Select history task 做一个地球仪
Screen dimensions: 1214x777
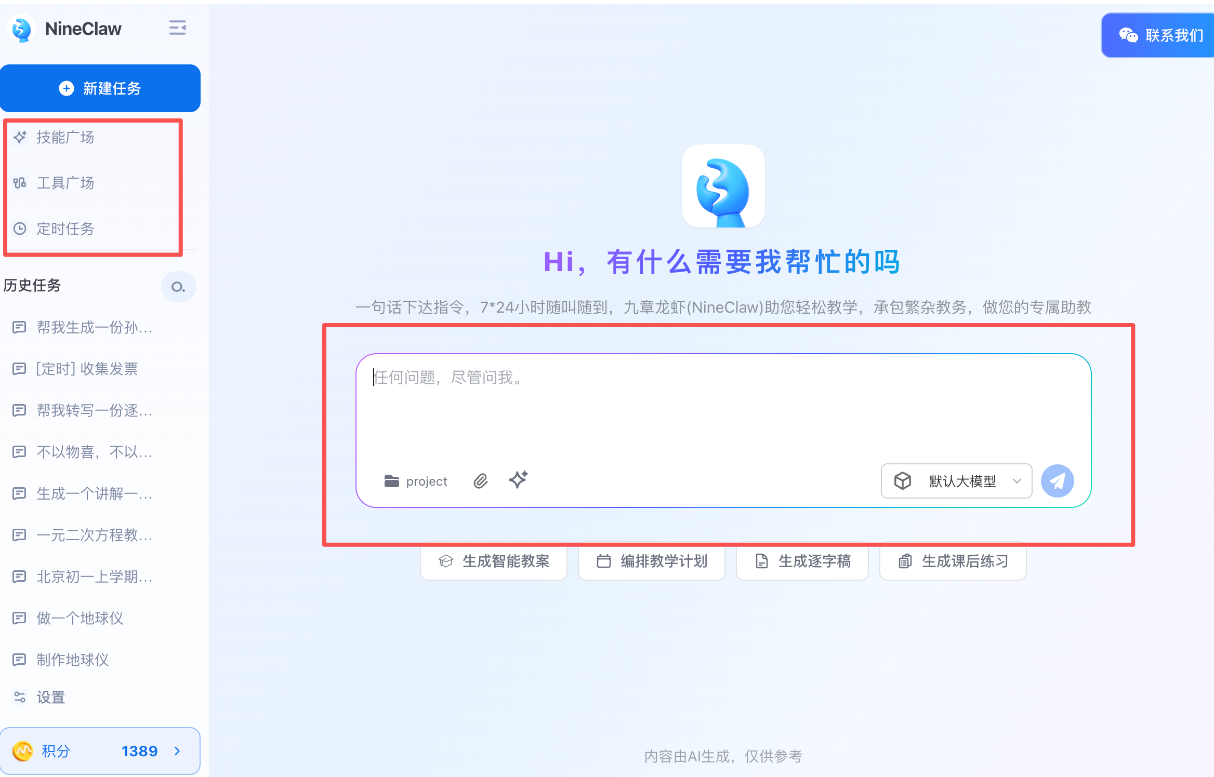79,618
